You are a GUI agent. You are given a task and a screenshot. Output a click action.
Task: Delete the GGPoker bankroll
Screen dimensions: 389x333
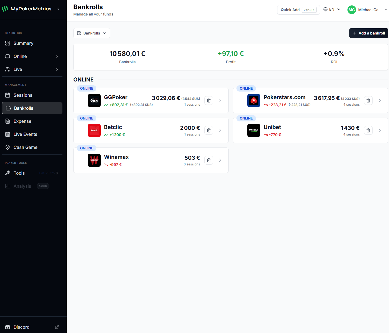click(x=208, y=100)
